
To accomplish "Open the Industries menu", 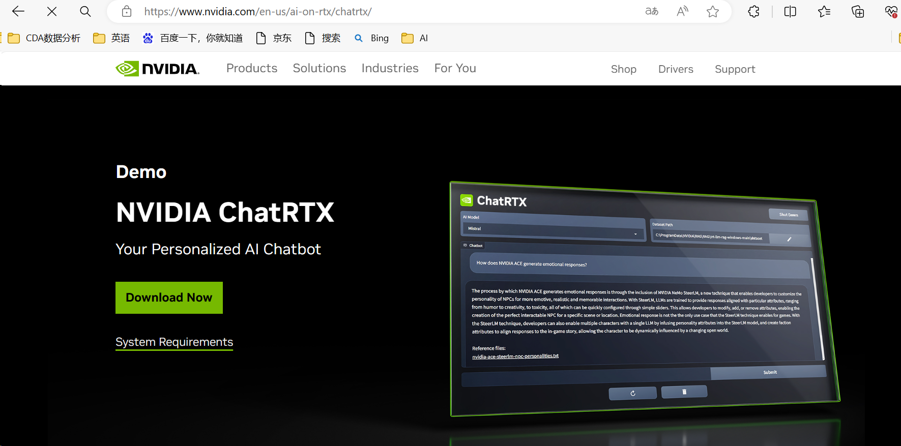I will click(390, 68).
